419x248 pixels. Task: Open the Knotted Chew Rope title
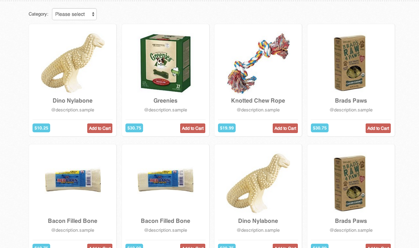[258, 100]
